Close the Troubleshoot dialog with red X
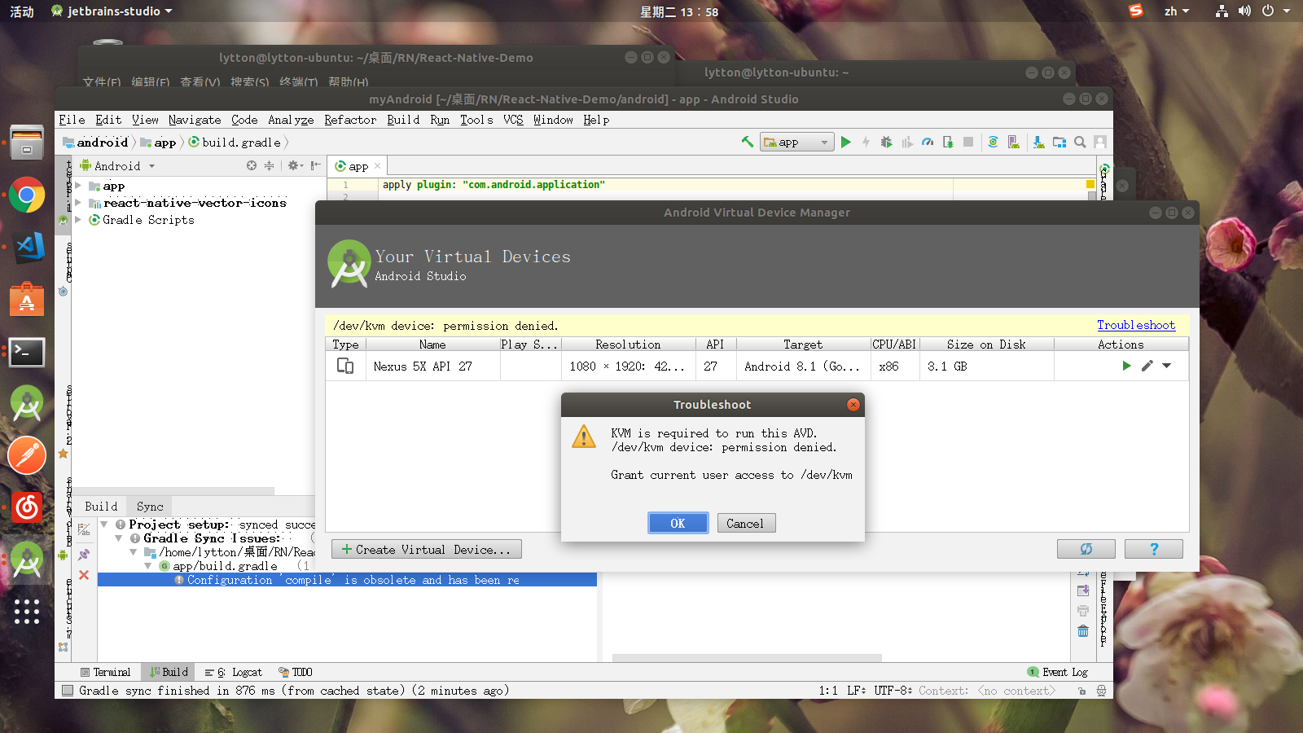The height and width of the screenshot is (733, 1303). (x=853, y=405)
